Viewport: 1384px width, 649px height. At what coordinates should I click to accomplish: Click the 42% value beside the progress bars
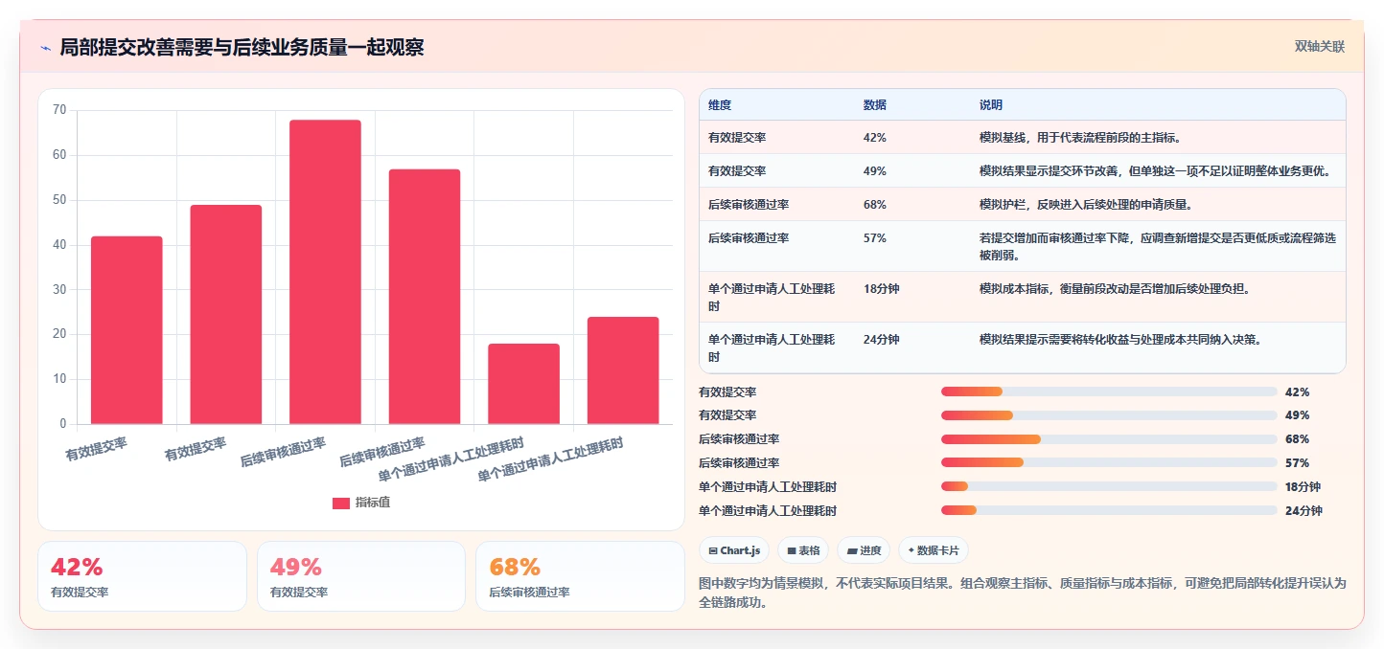(1297, 392)
